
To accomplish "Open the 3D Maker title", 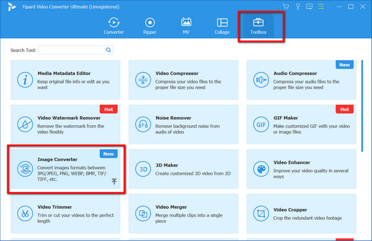I will pyautogui.click(x=167, y=165).
